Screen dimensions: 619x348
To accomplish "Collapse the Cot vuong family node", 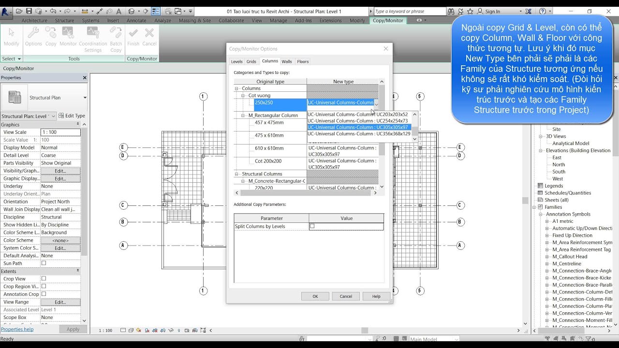I will pos(243,96).
